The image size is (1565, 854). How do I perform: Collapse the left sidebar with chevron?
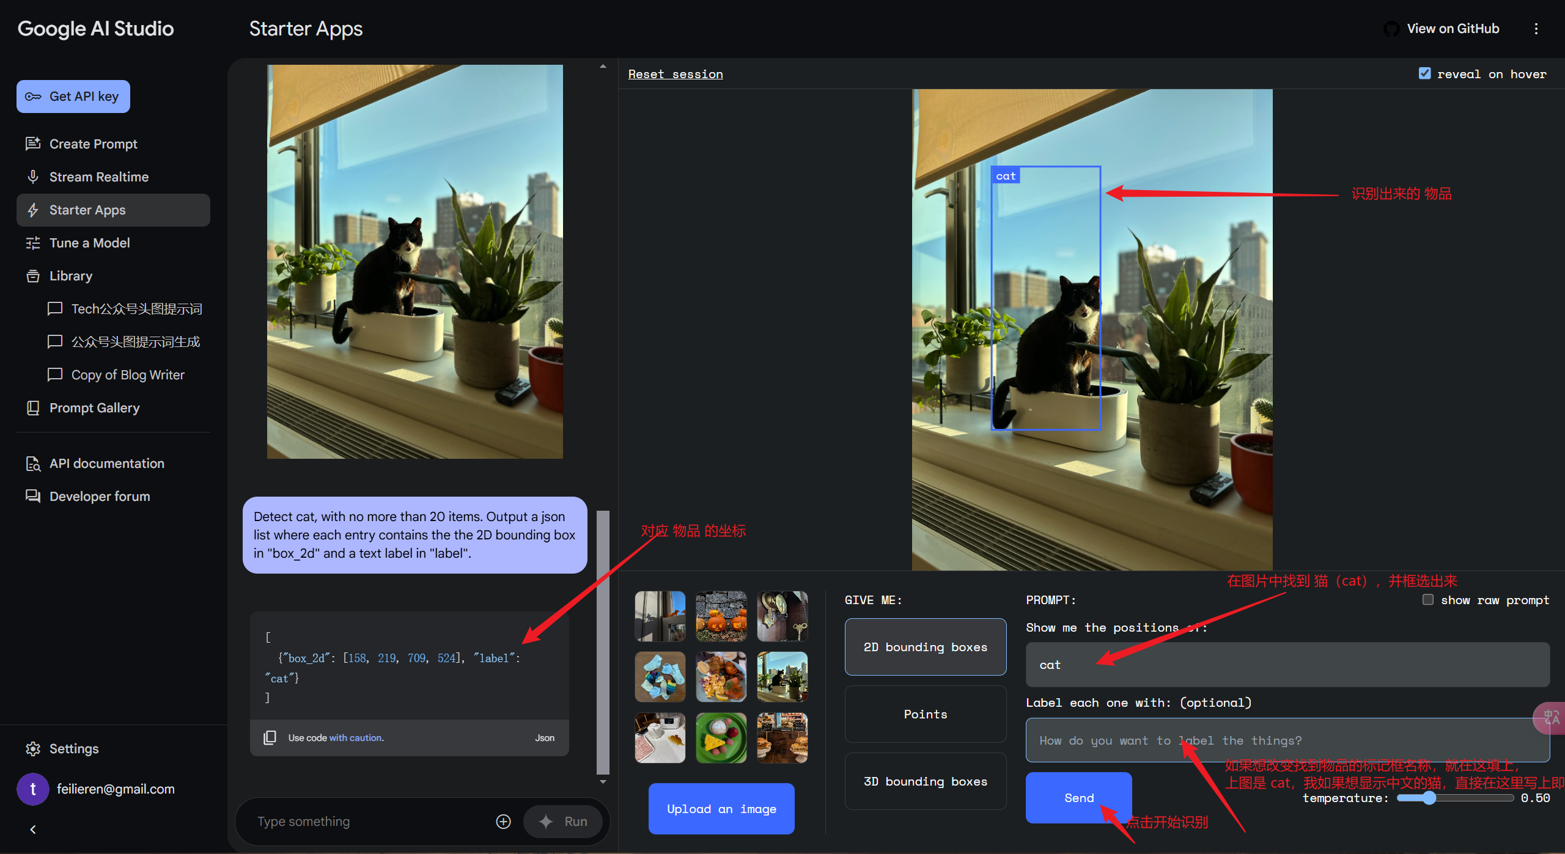pyautogui.click(x=33, y=829)
